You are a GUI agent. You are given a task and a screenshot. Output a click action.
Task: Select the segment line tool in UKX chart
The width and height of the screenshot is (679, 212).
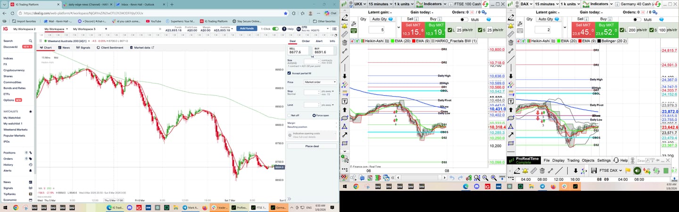click(345, 51)
